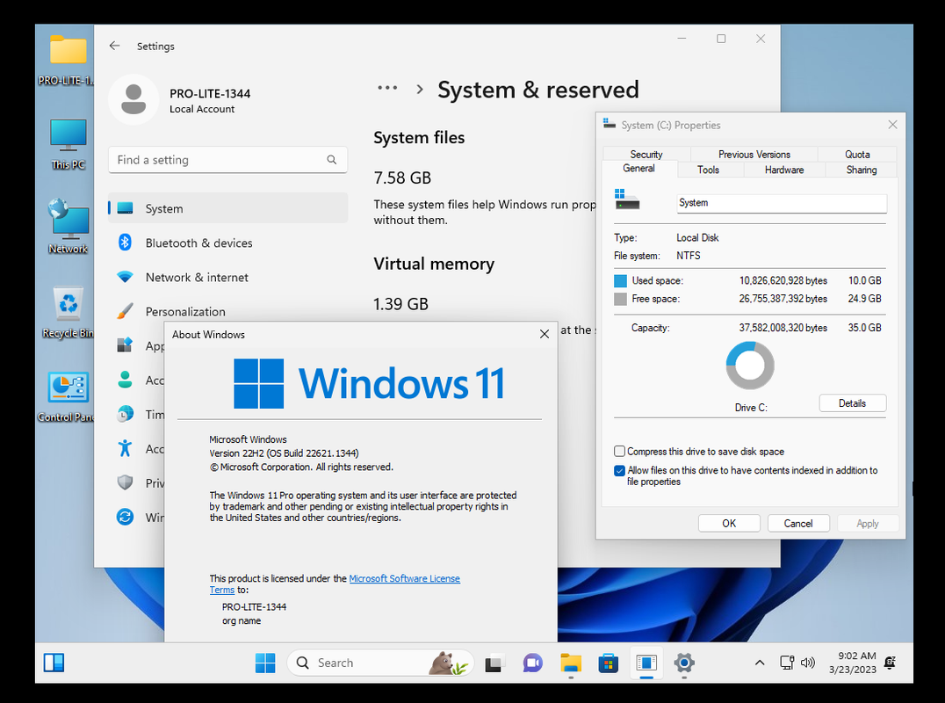The height and width of the screenshot is (703, 945).
Task: Open the Widgets button on taskbar
Action: tap(54, 663)
